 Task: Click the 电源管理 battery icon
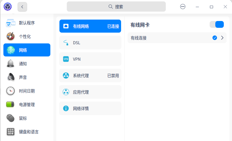10,104
